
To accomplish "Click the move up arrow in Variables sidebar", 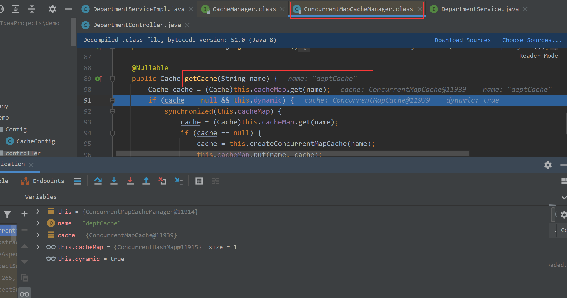I will tap(24, 246).
